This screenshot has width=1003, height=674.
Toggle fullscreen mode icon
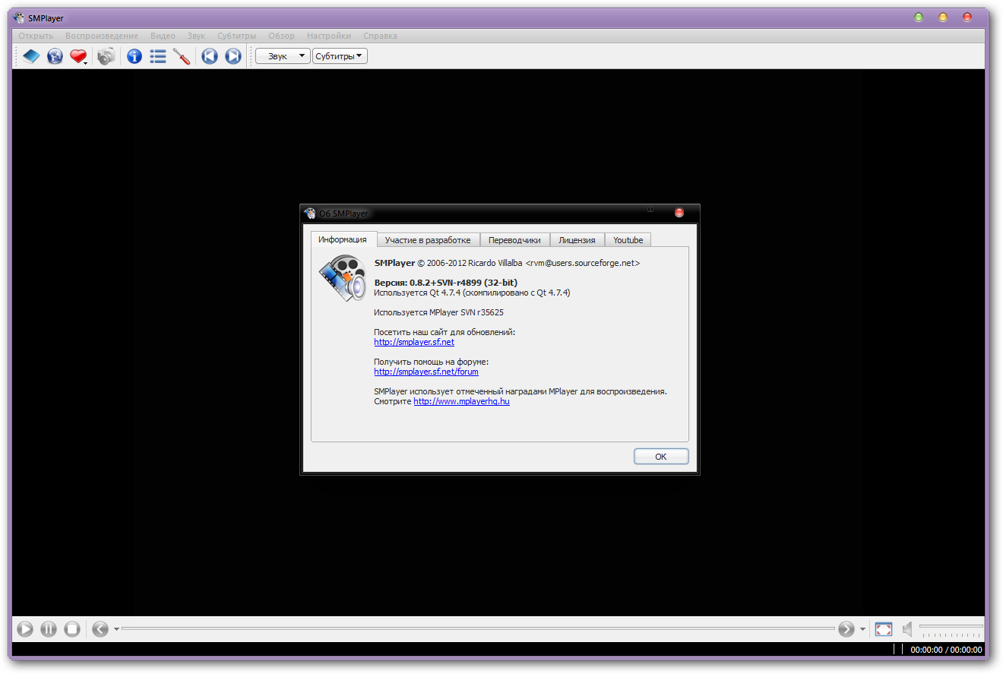(x=883, y=629)
